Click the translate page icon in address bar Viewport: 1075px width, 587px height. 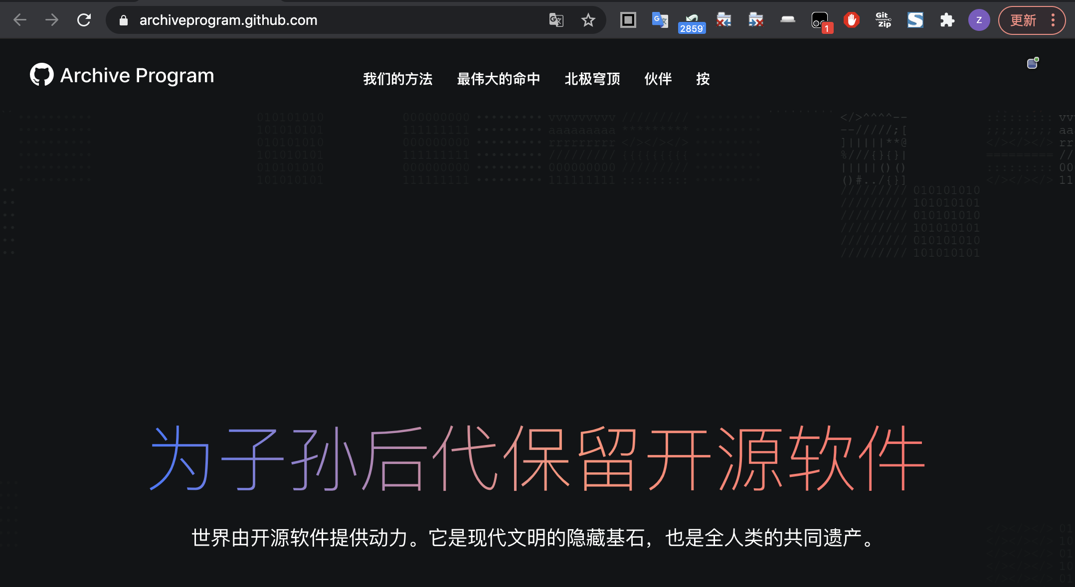click(557, 20)
